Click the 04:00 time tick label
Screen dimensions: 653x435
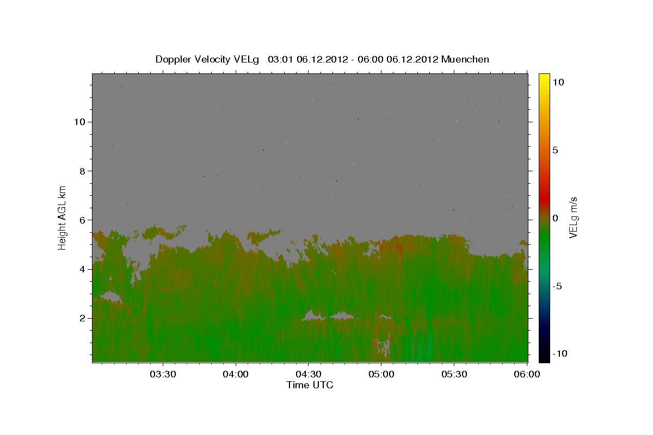[236, 374]
